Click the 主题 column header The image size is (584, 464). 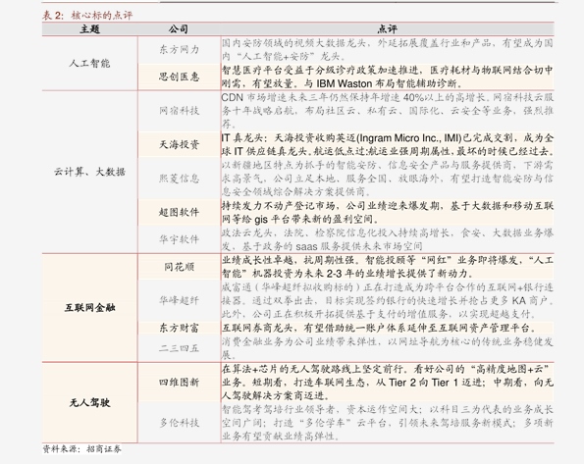[x=89, y=29]
